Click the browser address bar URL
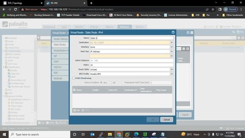The height and width of the screenshot is (138, 245). (77, 9)
